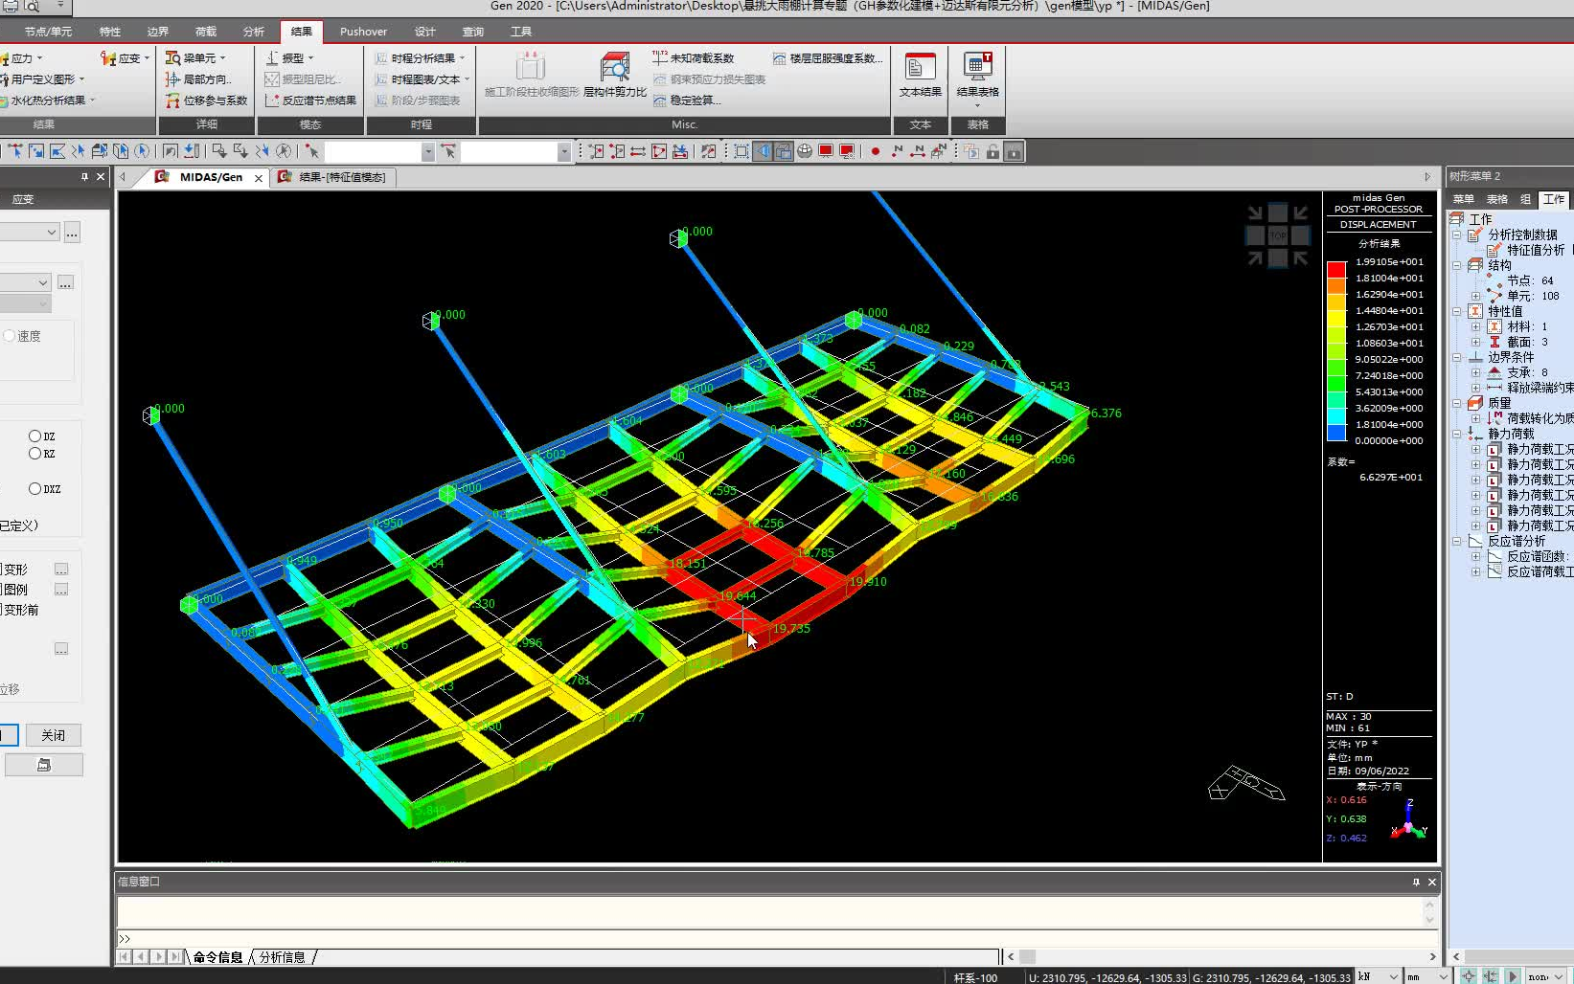This screenshot has height=984, width=1574.
Task: Expand the 反应谱函数 tree node
Action: (1475, 556)
